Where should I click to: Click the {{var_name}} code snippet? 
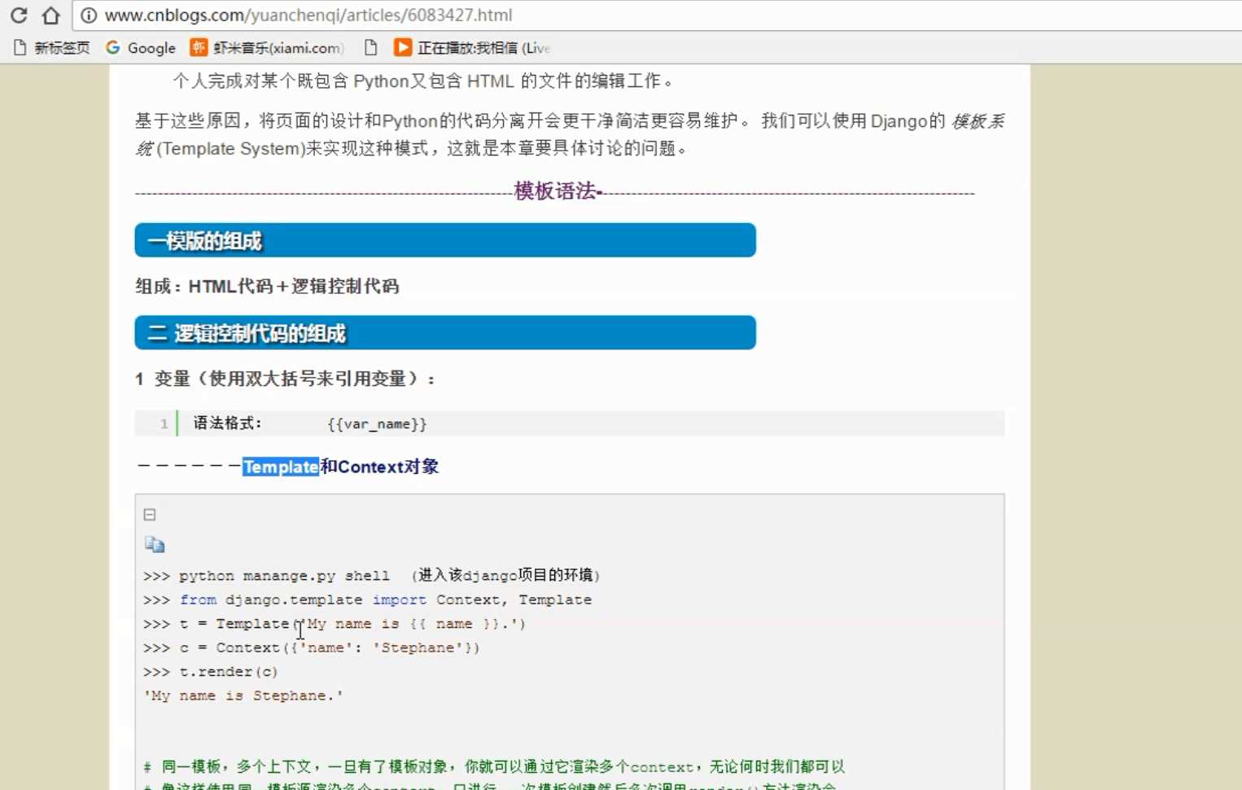point(377,424)
